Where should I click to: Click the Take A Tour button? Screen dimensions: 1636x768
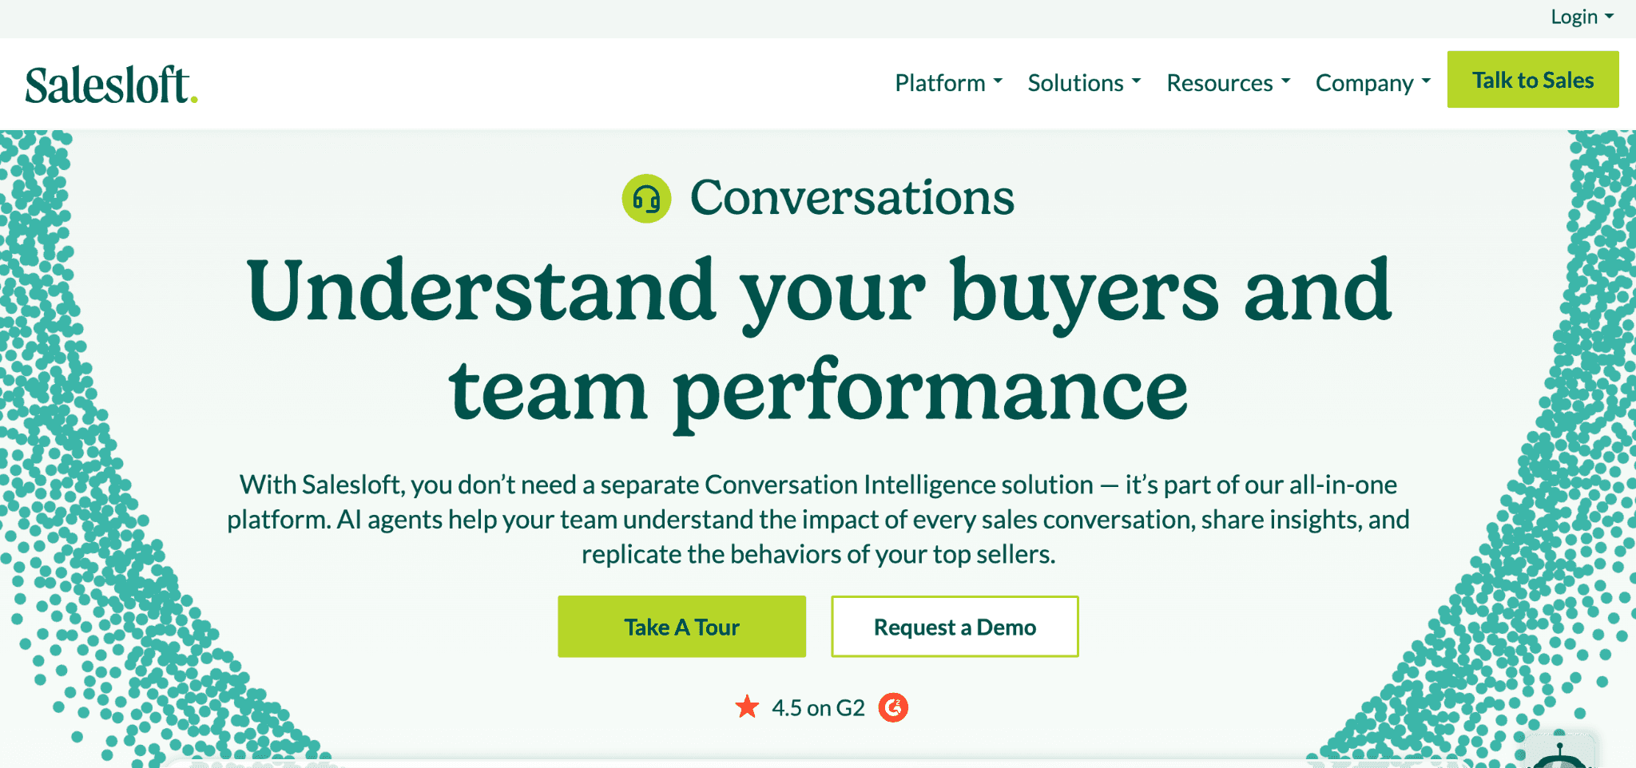(681, 626)
